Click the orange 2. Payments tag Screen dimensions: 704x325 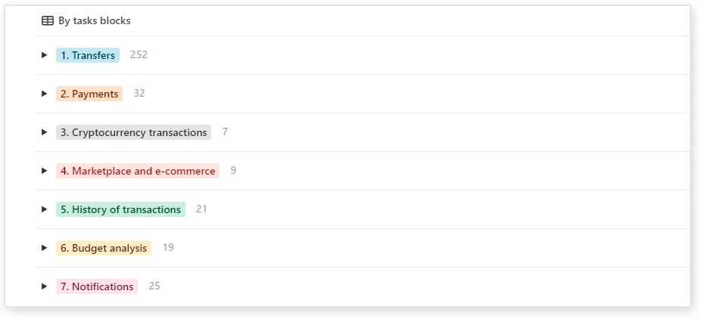[89, 94]
